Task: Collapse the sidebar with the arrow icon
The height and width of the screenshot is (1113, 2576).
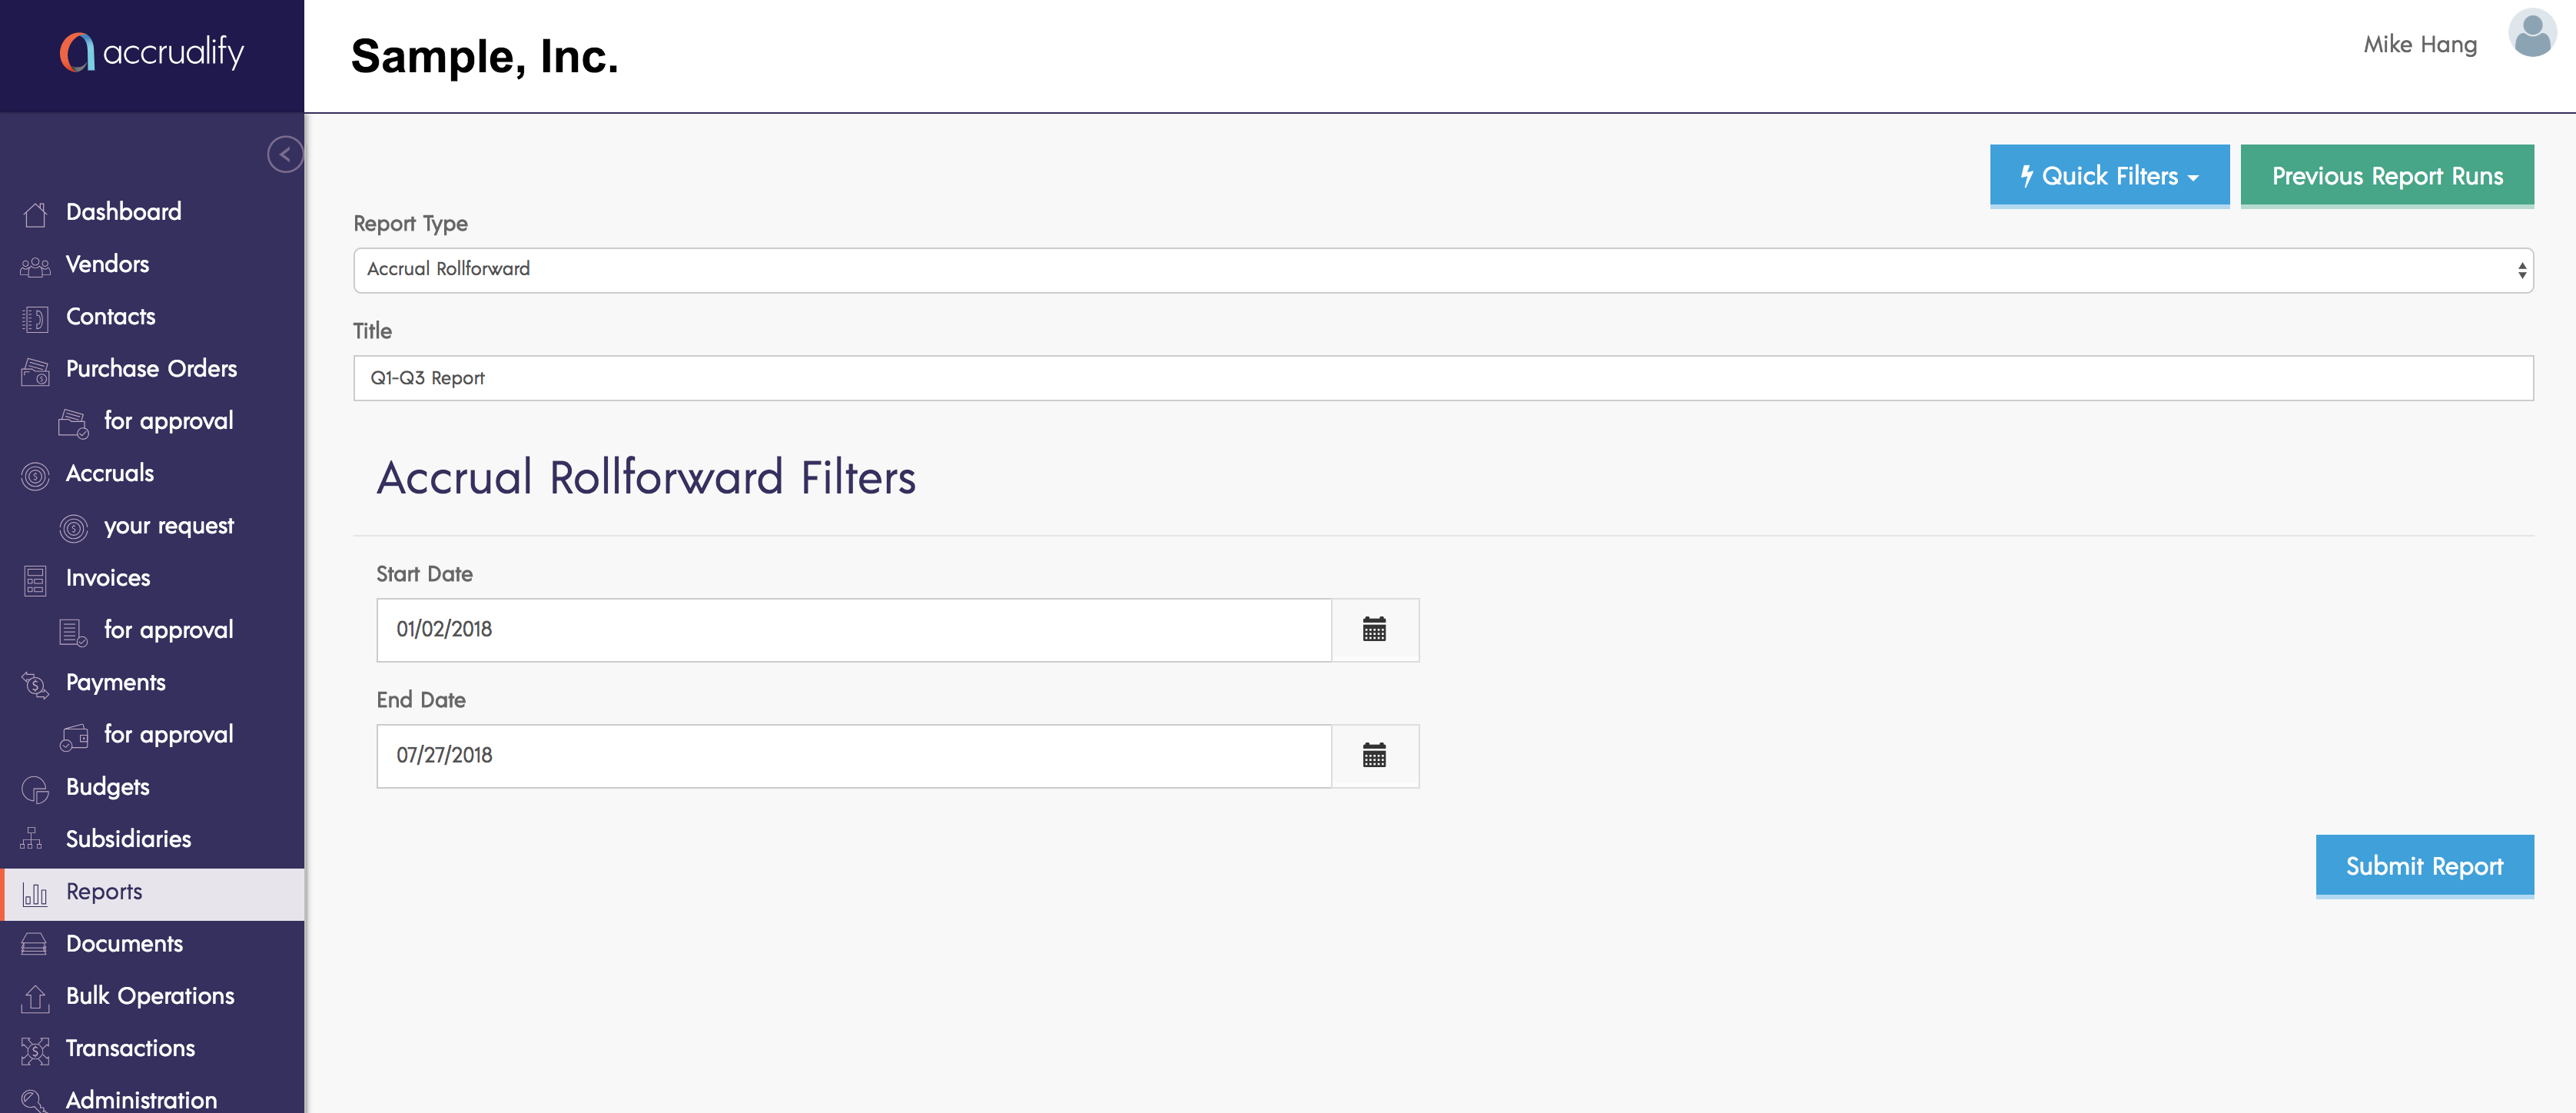Action: coord(285,154)
